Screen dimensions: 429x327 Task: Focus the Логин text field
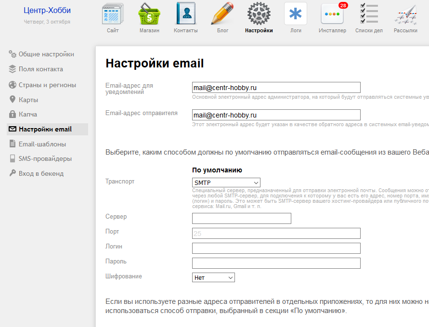pyautogui.click(x=276, y=248)
